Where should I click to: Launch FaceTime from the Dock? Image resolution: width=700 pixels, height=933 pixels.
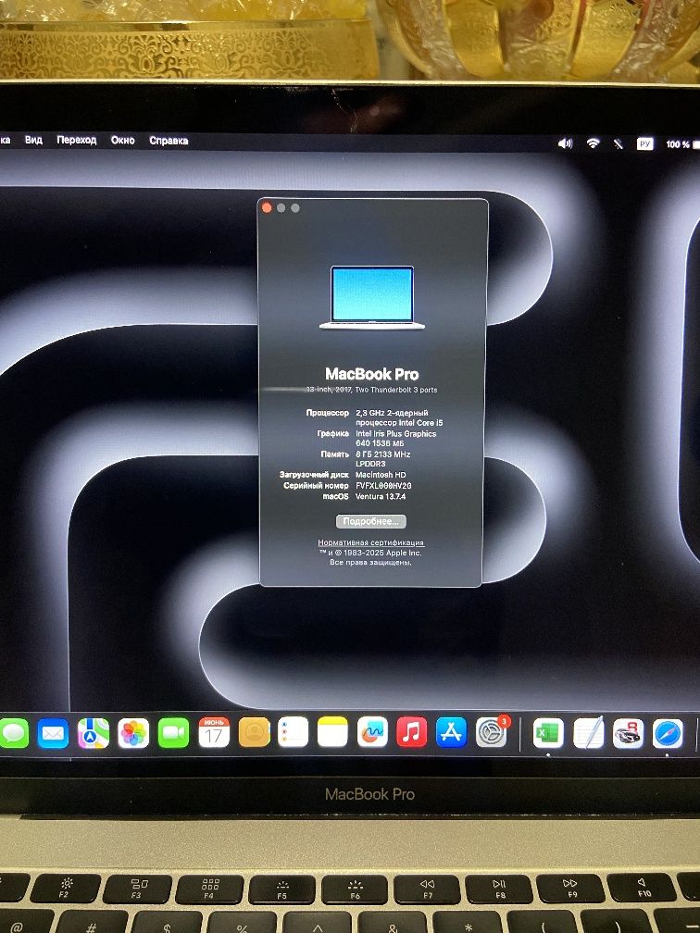pos(173,732)
